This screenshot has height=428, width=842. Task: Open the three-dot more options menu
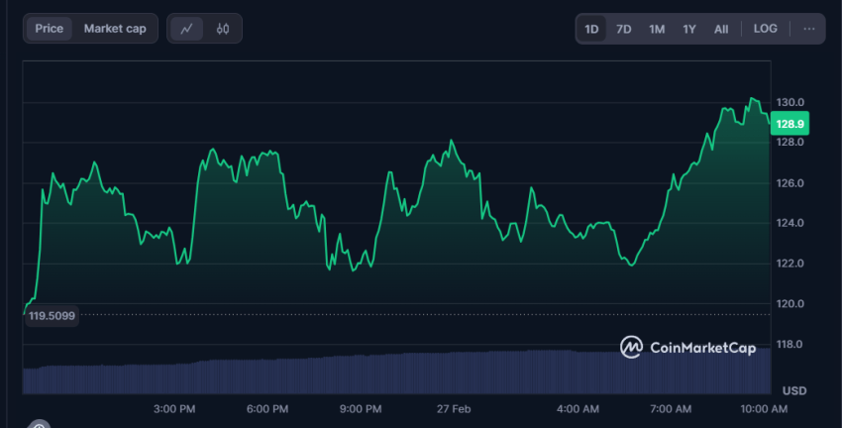click(809, 29)
